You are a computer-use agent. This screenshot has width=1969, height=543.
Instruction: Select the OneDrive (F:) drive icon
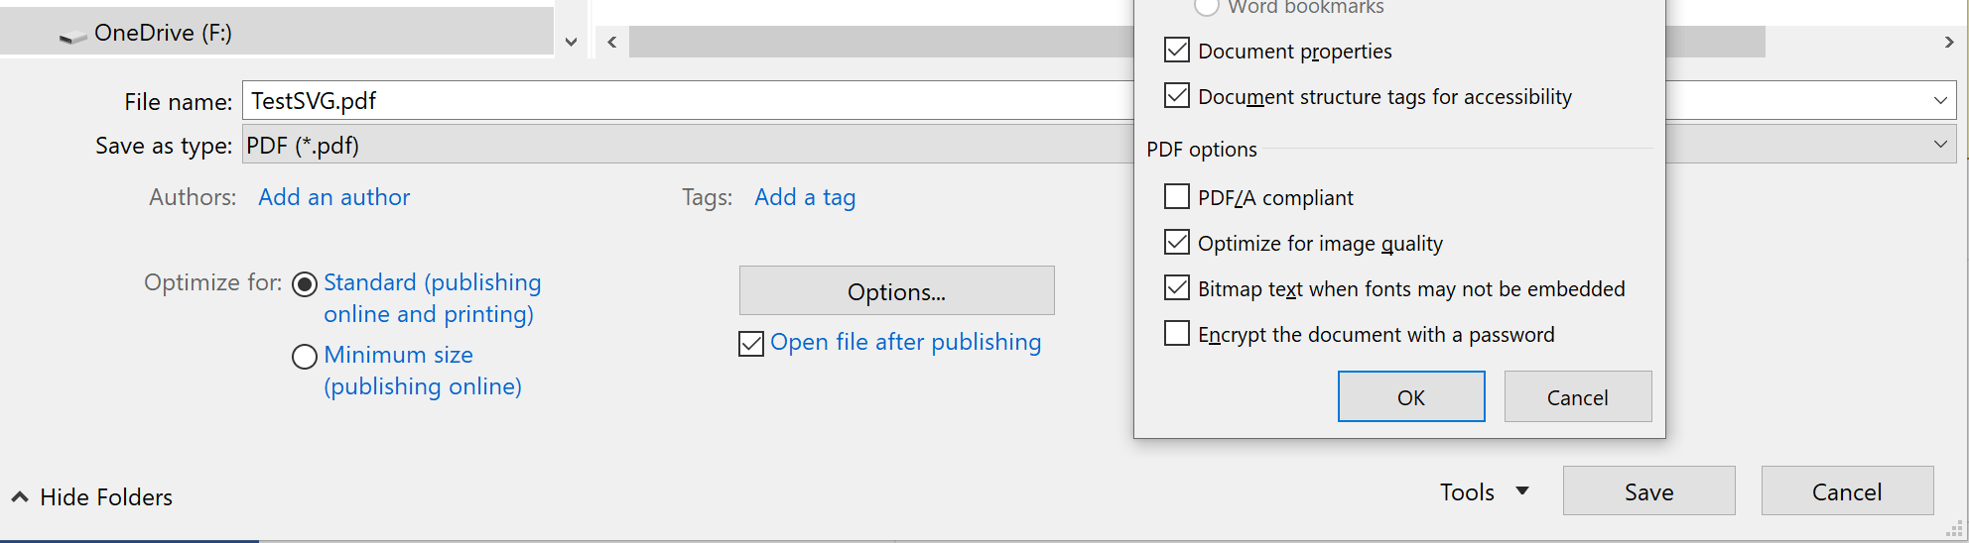[x=72, y=37]
